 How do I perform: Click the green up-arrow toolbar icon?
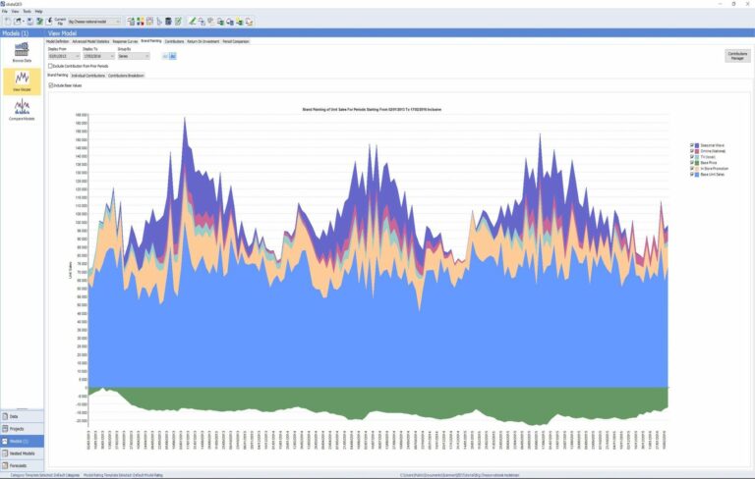pos(131,22)
